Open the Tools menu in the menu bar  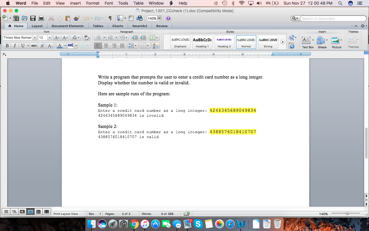point(123,3)
